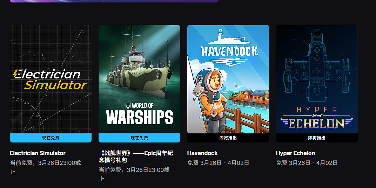The width and height of the screenshot is (376, 188).
Task: Click Hyper Echelon 免费 3月26日 - 4月02日 text
Action: coord(307,163)
